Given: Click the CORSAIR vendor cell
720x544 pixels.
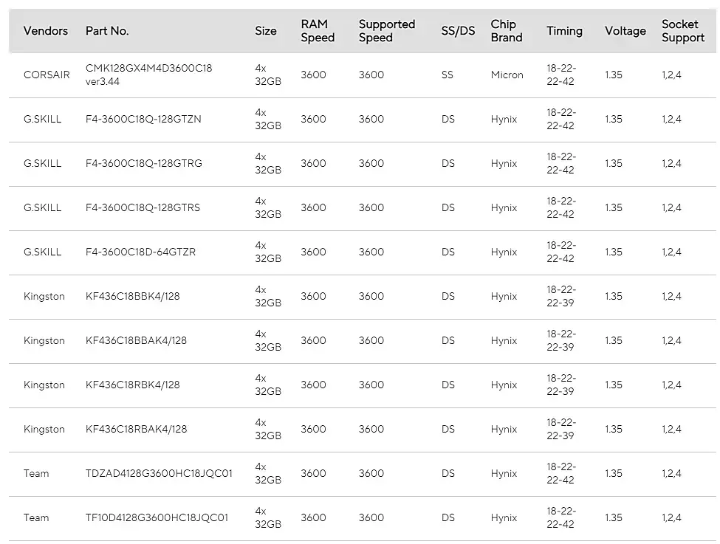Looking at the screenshot, I should pos(47,75).
